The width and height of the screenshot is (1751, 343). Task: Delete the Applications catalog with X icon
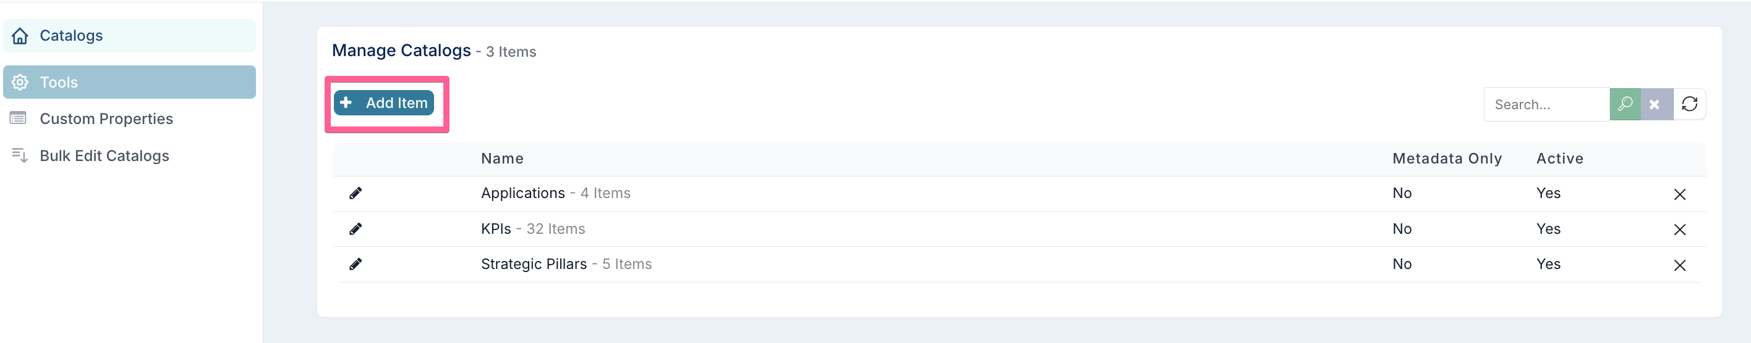(x=1679, y=194)
